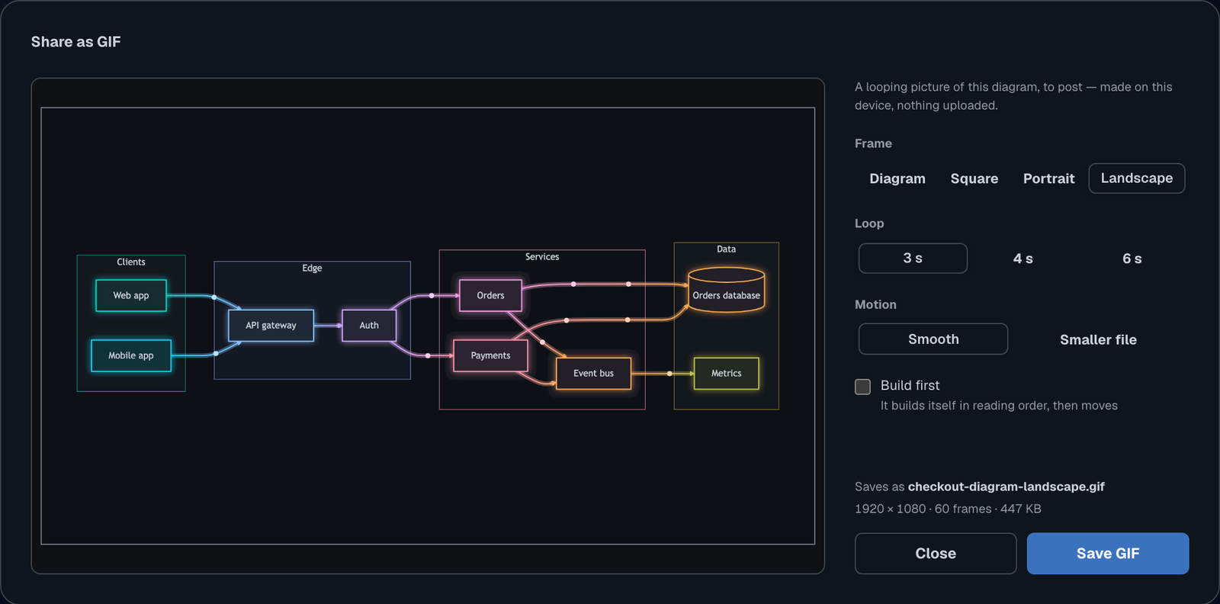This screenshot has height=604, width=1220.
Task: Enable the Build first checkbox
Action: click(x=863, y=387)
